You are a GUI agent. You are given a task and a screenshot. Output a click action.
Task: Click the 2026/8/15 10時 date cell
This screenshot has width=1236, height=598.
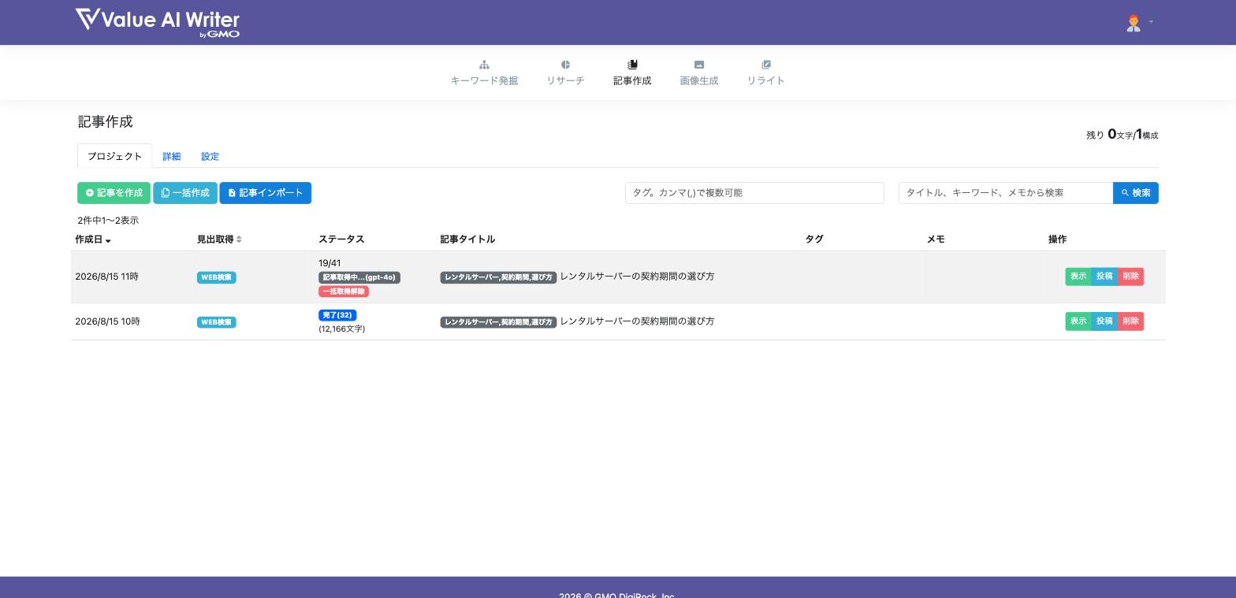(107, 321)
